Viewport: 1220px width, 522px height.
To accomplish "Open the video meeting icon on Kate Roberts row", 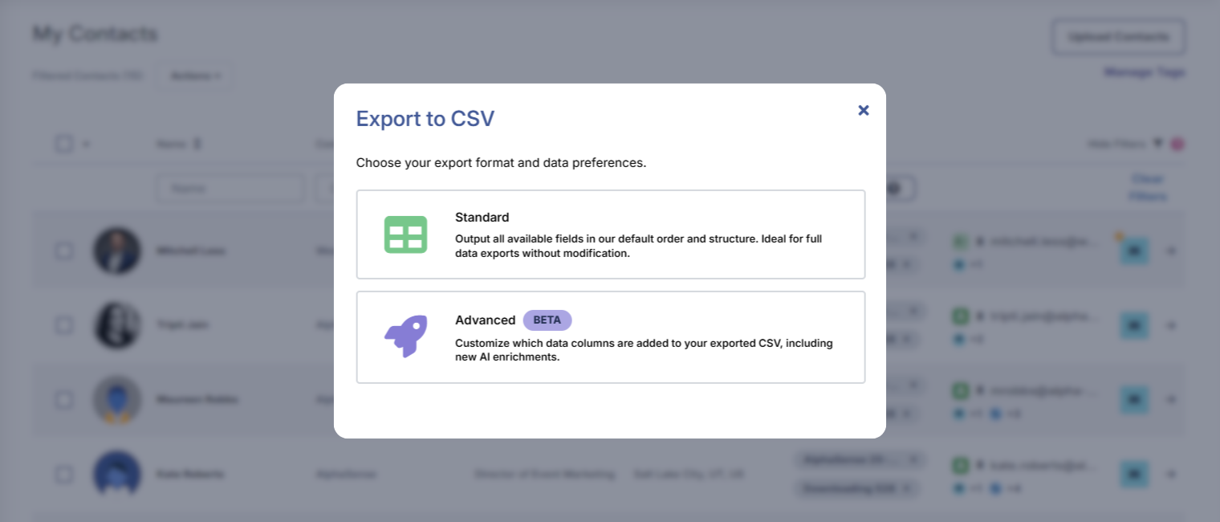I will (x=1134, y=474).
